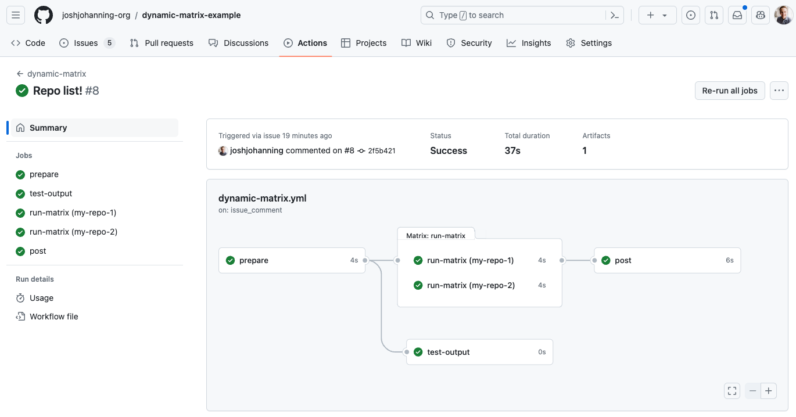Open the pull requests icon in the header

[713, 15]
